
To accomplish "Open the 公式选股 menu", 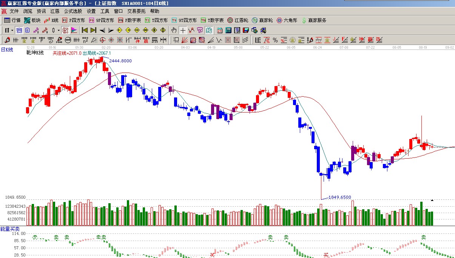I will (73, 11).
